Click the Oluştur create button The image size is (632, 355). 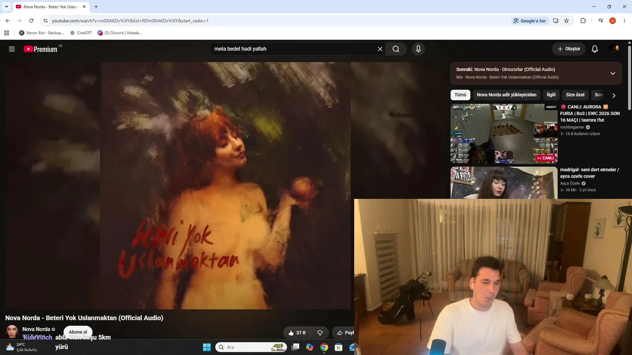[x=569, y=49]
